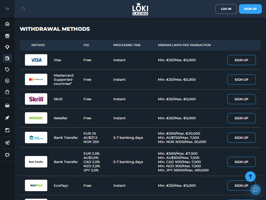This screenshot has height=200, width=266.
Task: Click the ecoPayz logo thumbnail
Action: (36, 185)
